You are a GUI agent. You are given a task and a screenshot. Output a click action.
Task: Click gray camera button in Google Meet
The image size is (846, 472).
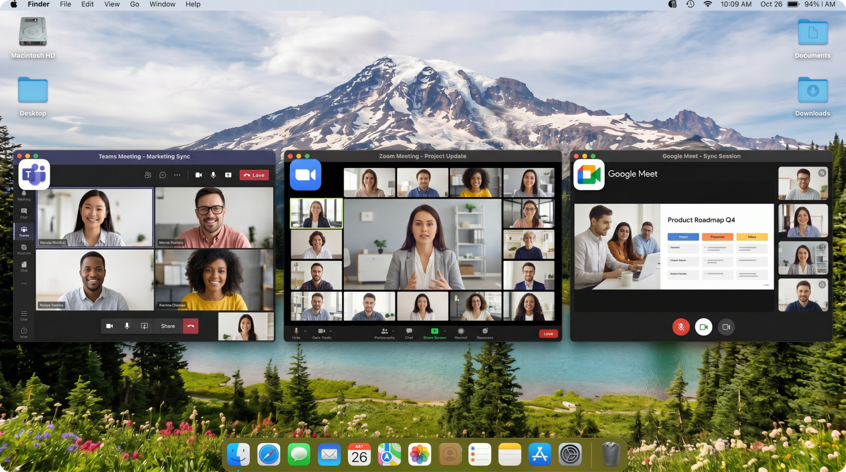tap(726, 327)
